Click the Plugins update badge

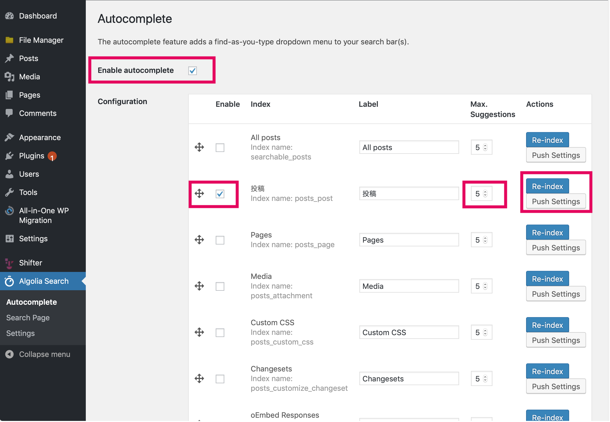click(52, 156)
